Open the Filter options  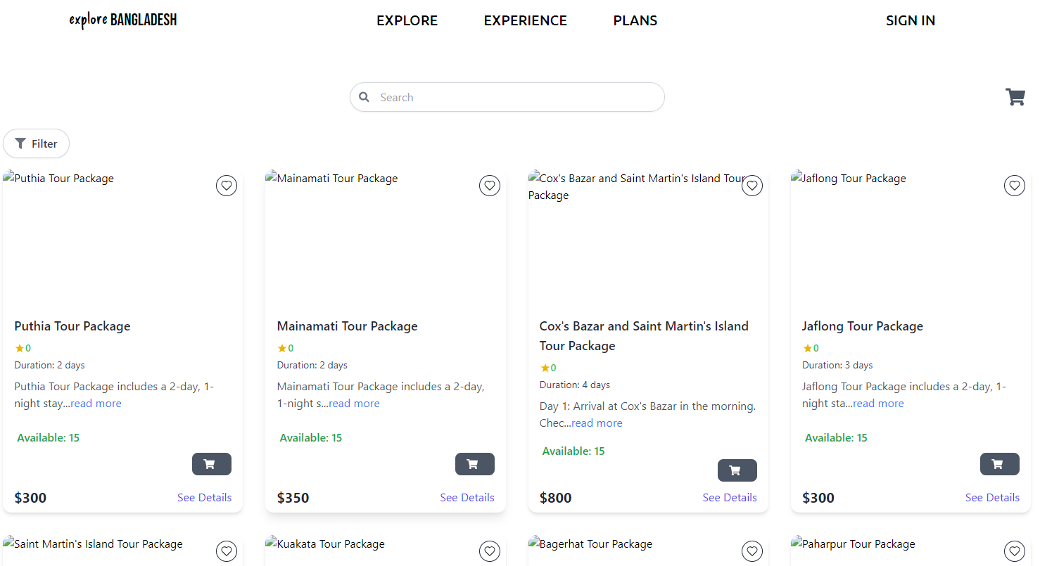[37, 143]
